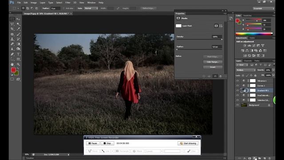The height and width of the screenshot is (160, 284).
Task: Select the Sharpen/Blur tool
Action: coord(12,49)
